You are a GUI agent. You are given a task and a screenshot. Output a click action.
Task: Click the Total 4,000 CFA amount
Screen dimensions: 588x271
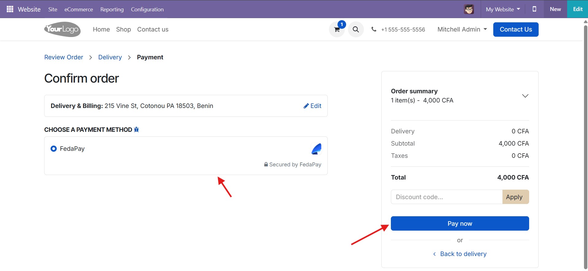(513, 177)
